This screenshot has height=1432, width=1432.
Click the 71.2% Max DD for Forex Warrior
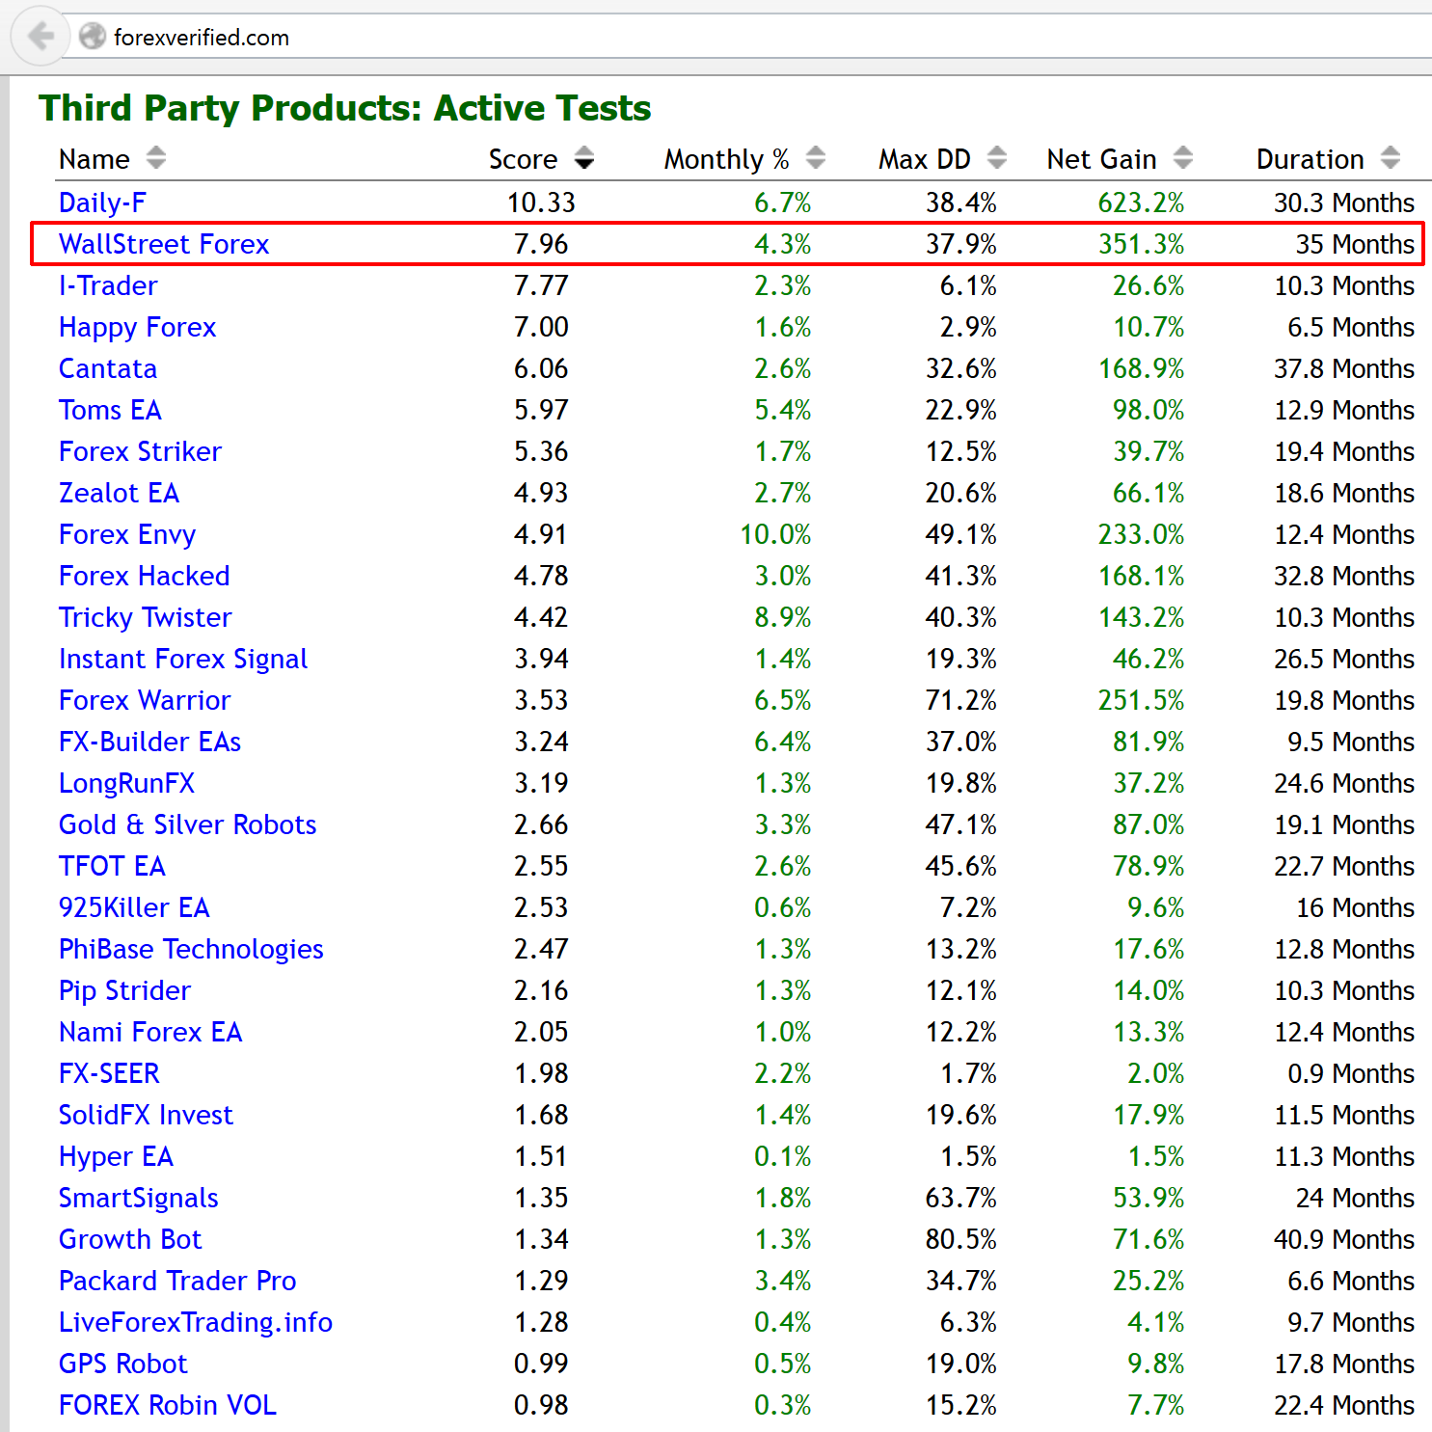(x=961, y=700)
